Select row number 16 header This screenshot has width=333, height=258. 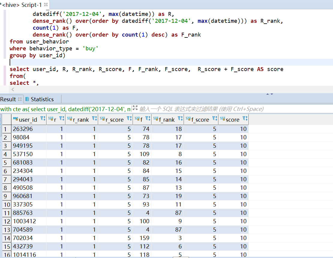coord(7,254)
